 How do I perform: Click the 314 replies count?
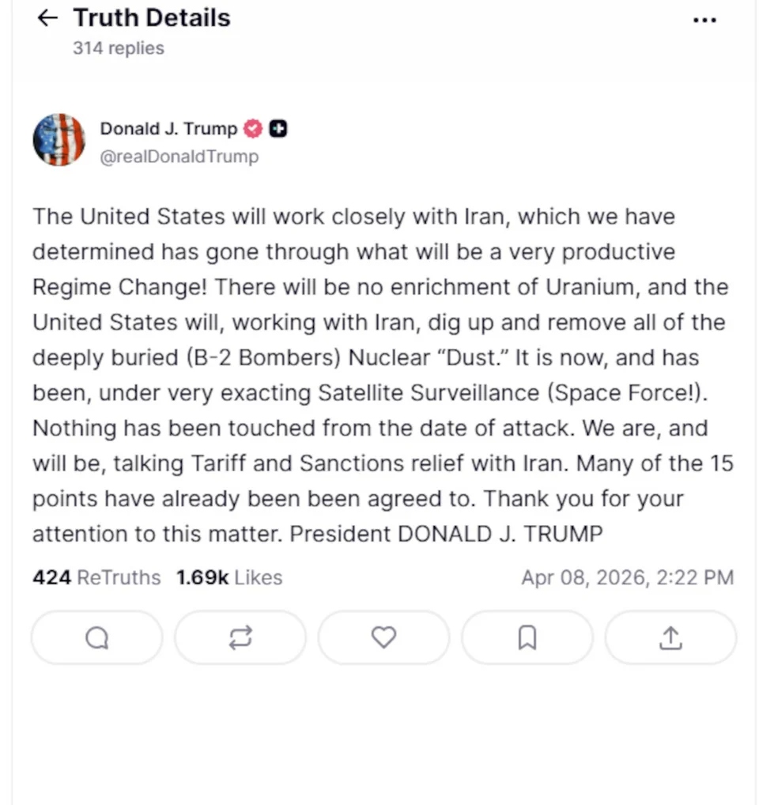[x=119, y=48]
